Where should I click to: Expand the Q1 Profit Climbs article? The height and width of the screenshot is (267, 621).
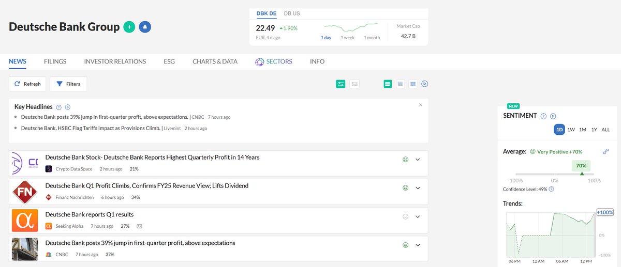point(418,188)
